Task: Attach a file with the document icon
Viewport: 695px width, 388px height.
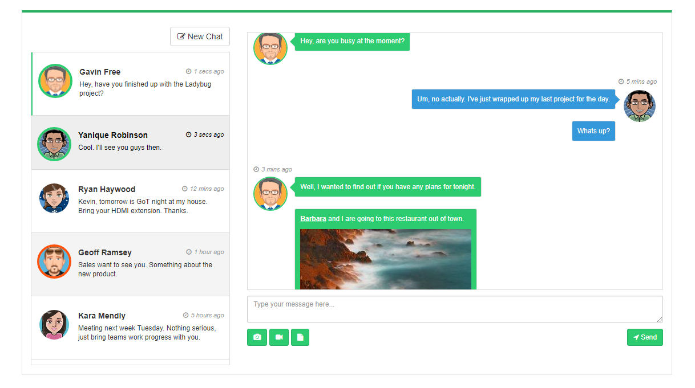Action: click(x=300, y=337)
